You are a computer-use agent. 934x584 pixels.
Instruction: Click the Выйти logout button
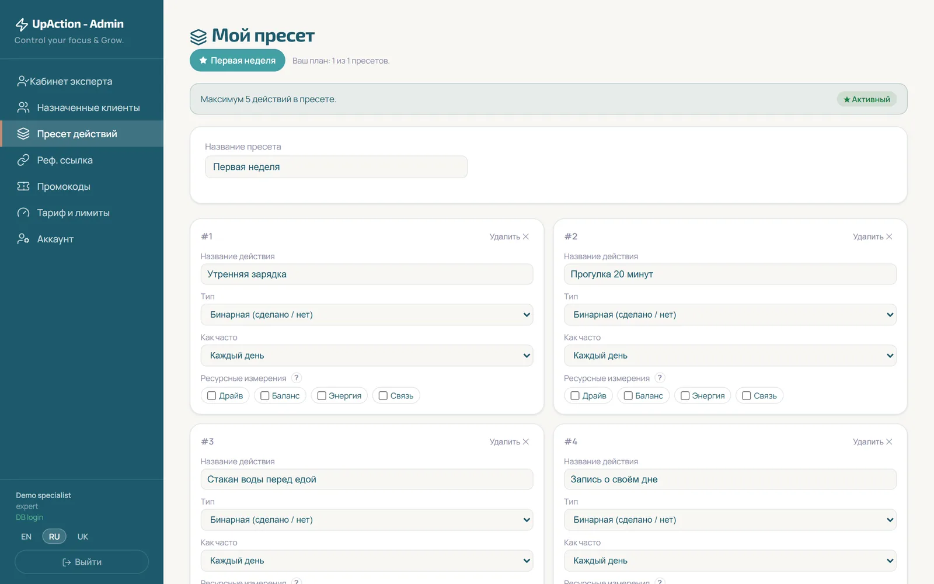[82, 562]
